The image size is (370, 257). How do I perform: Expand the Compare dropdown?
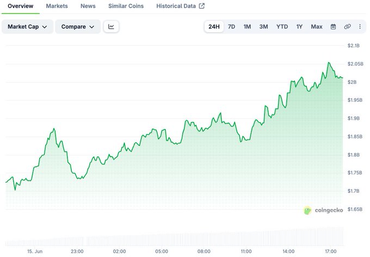coord(78,27)
